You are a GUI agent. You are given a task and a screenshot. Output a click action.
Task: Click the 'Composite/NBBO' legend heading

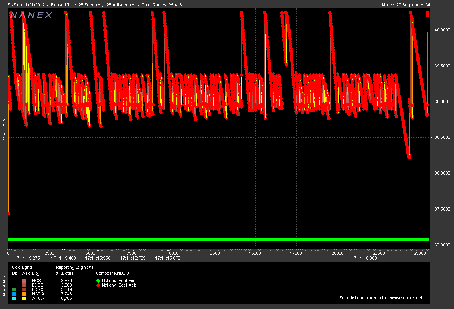click(x=112, y=273)
